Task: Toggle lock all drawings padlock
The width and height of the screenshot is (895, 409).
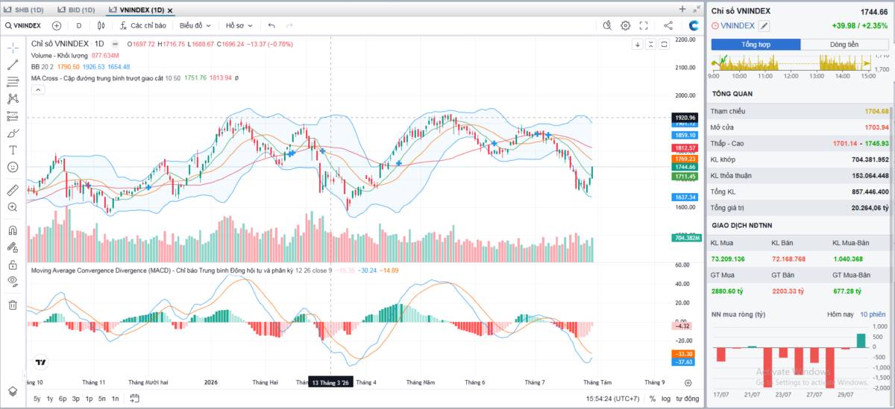Action: [x=13, y=264]
